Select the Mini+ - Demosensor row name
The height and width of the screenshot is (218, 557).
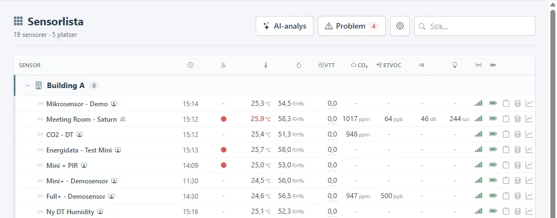77,181
